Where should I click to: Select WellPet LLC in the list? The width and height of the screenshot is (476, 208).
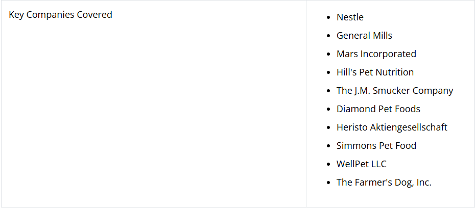[x=361, y=164]
